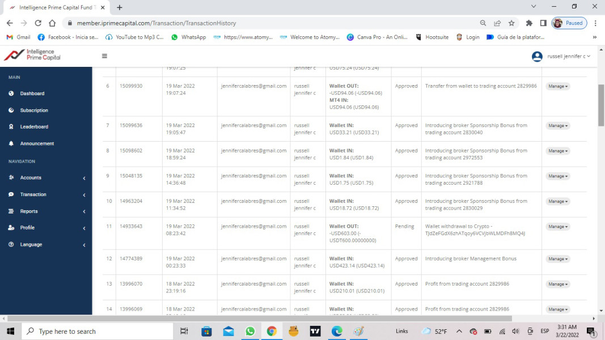Image resolution: width=605 pixels, height=340 pixels.
Task: Open Manage dropdown for transaction 15098602
Action: tap(558, 151)
